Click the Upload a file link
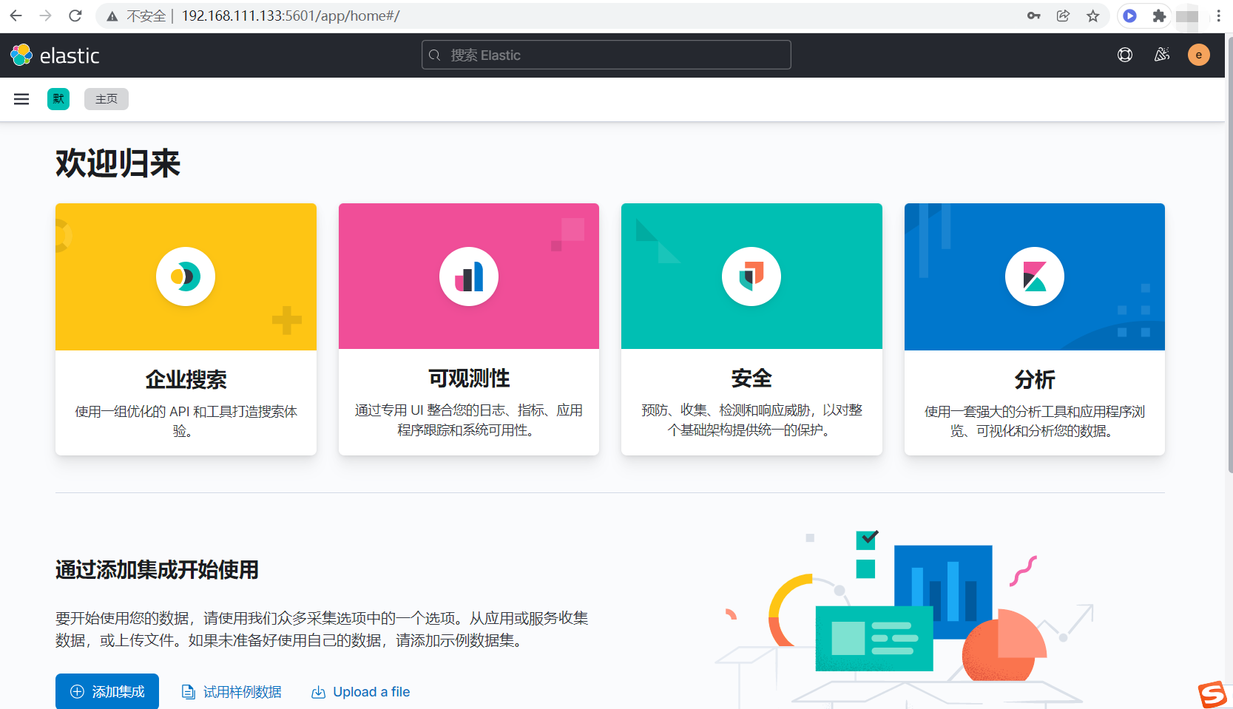1233x709 pixels. coord(361,692)
